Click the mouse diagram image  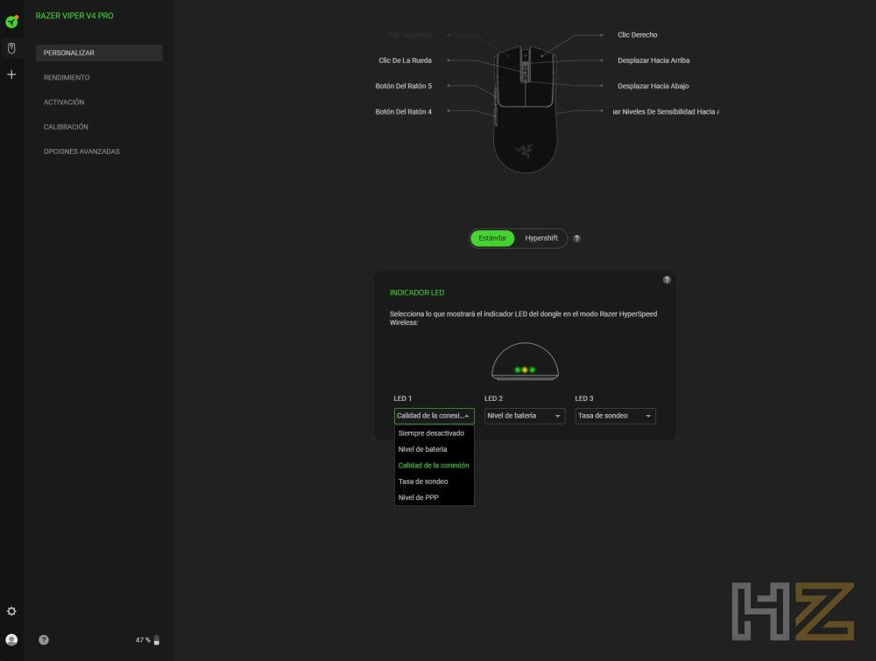tap(525, 109)
